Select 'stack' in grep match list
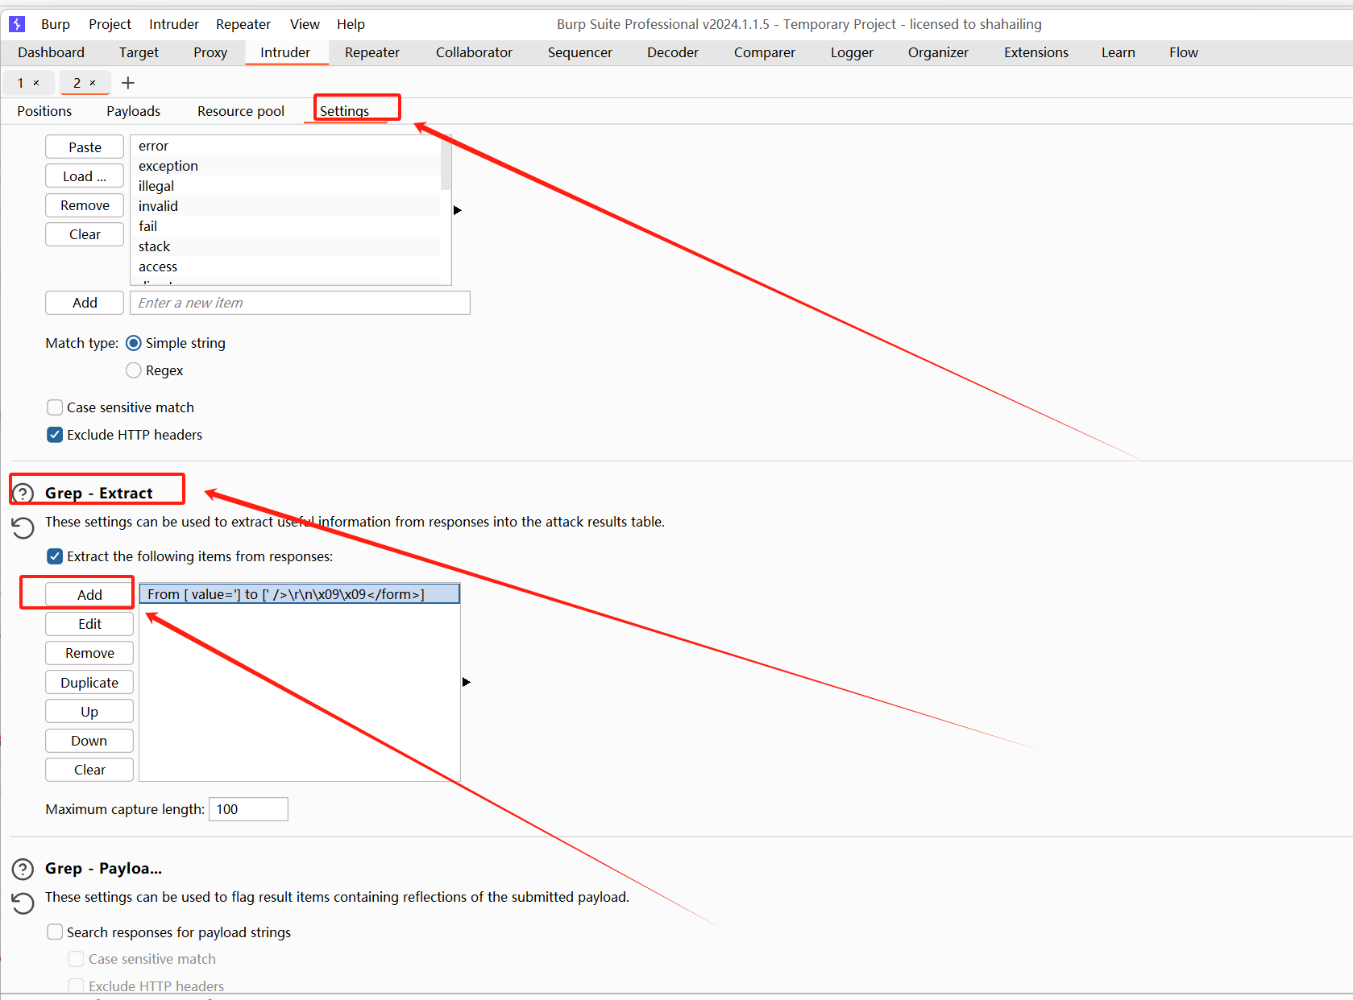The width and height of the screenshot is (1353, 1000). tap(285, 246)
